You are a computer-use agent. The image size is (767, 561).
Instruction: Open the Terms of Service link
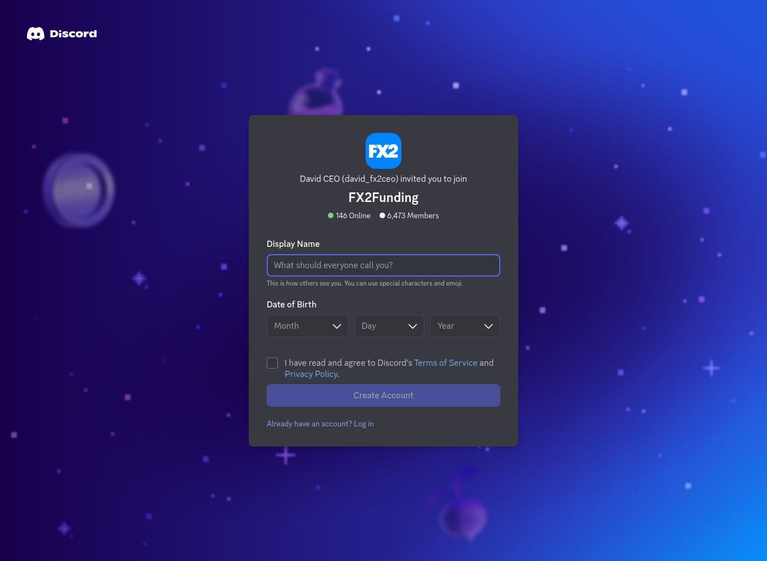[446, 363]
